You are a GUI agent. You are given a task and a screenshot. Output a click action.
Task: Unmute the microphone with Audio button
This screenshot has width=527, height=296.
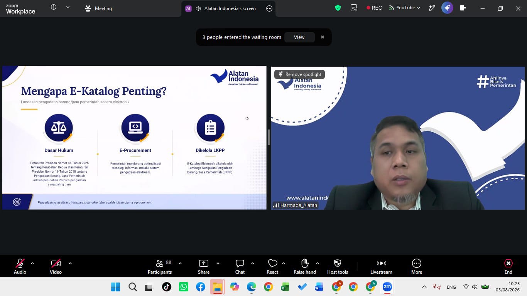[20, 266]
